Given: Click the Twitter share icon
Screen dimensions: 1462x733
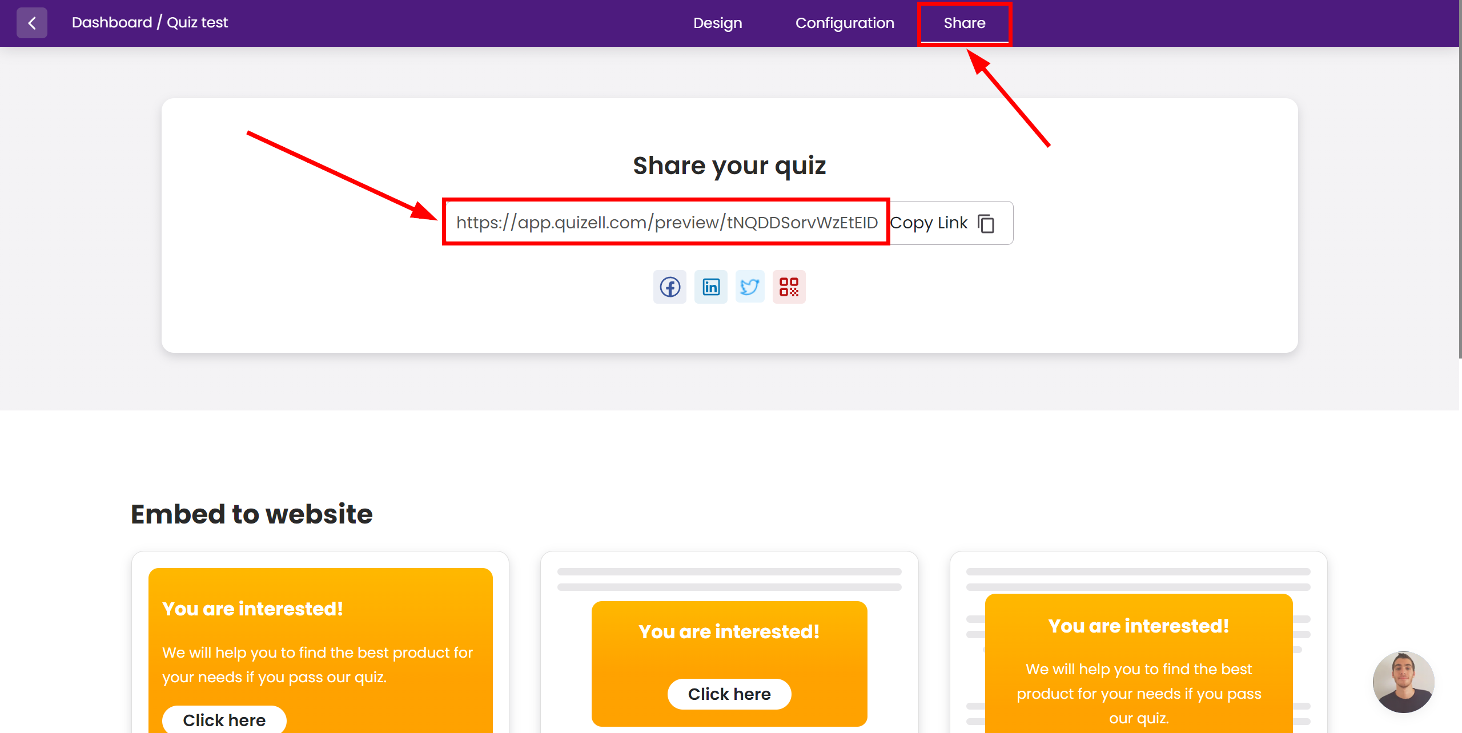Looking at the screenshot, I should point(749,286).
